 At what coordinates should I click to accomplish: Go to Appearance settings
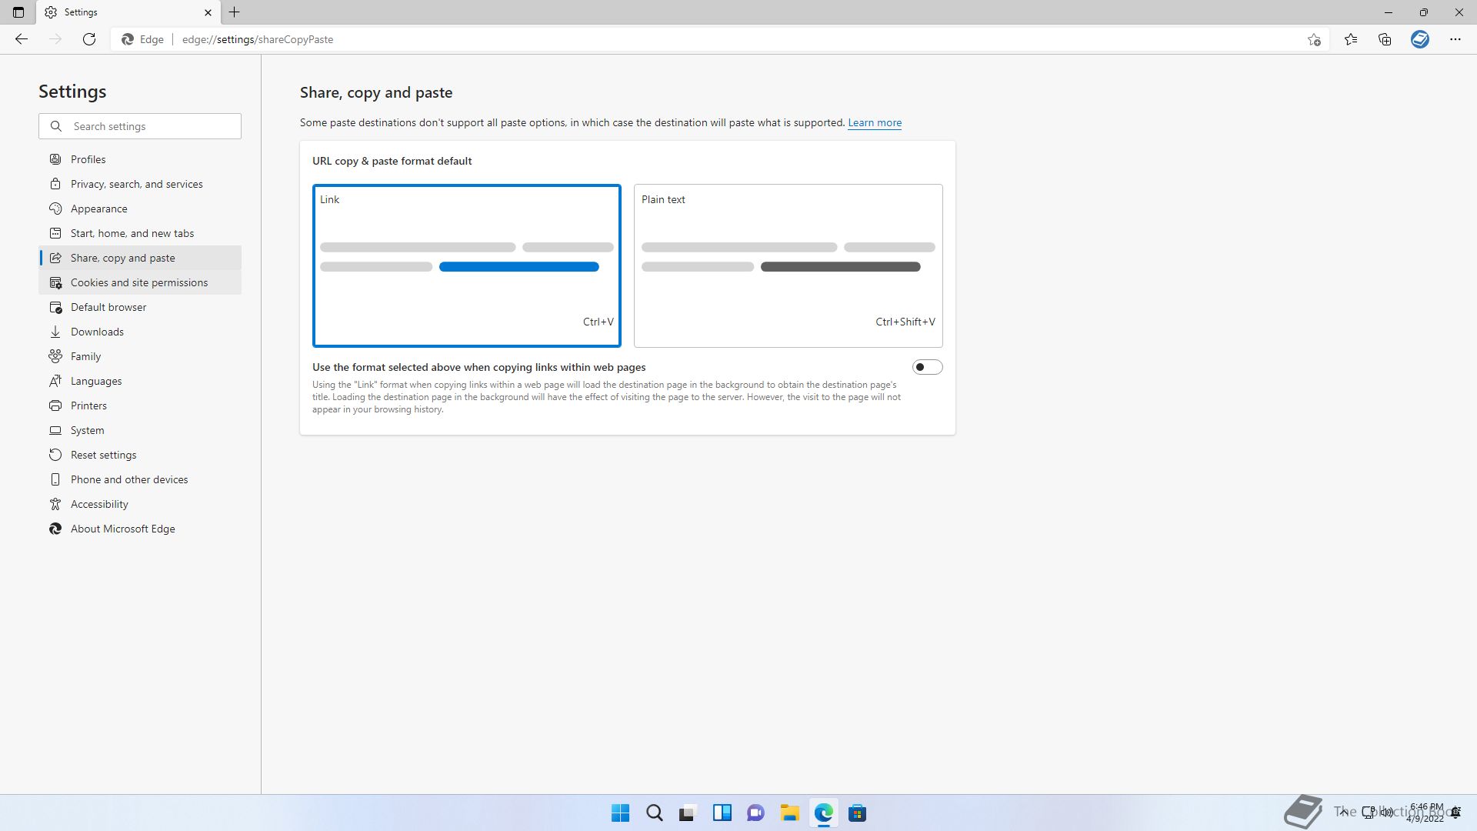click(98, 209)
